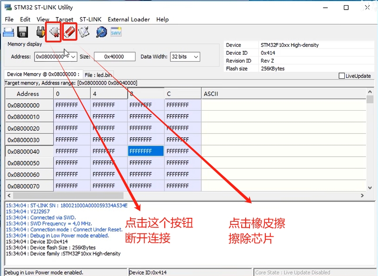Screen dimensions: 378x276
Task: Maximize the ST-LINK Utility window
Action: (346, 7)
